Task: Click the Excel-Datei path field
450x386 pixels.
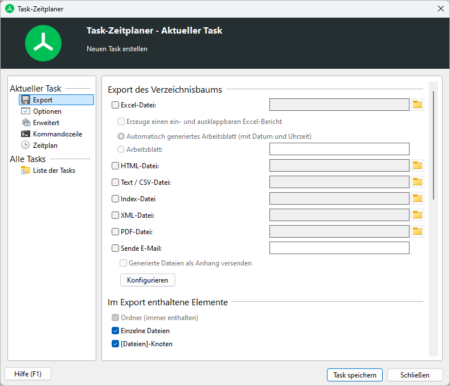Action: pos(339,105)
